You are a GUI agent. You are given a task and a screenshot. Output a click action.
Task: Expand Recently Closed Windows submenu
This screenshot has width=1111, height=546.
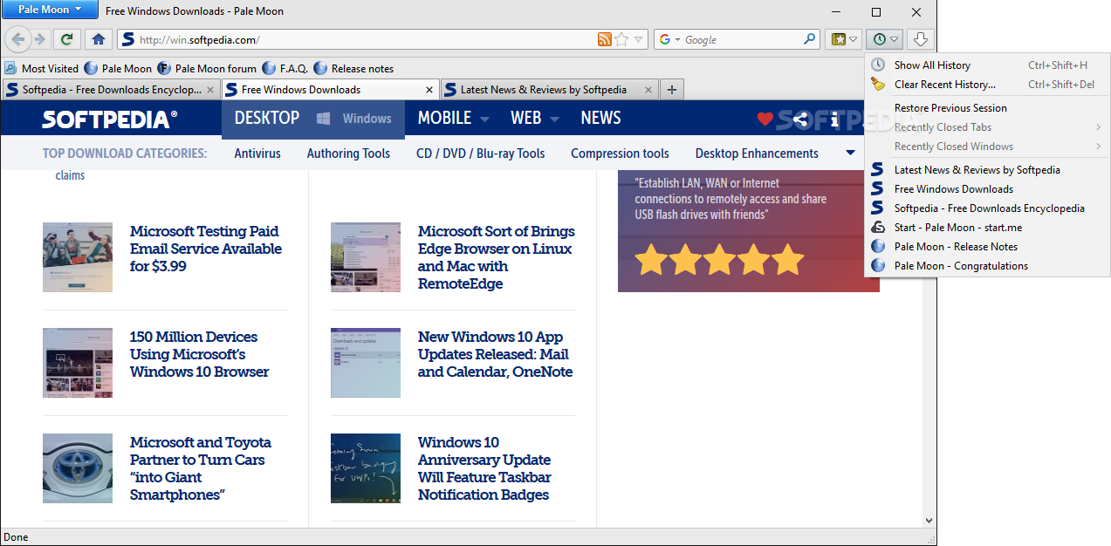tap(987, 147)
